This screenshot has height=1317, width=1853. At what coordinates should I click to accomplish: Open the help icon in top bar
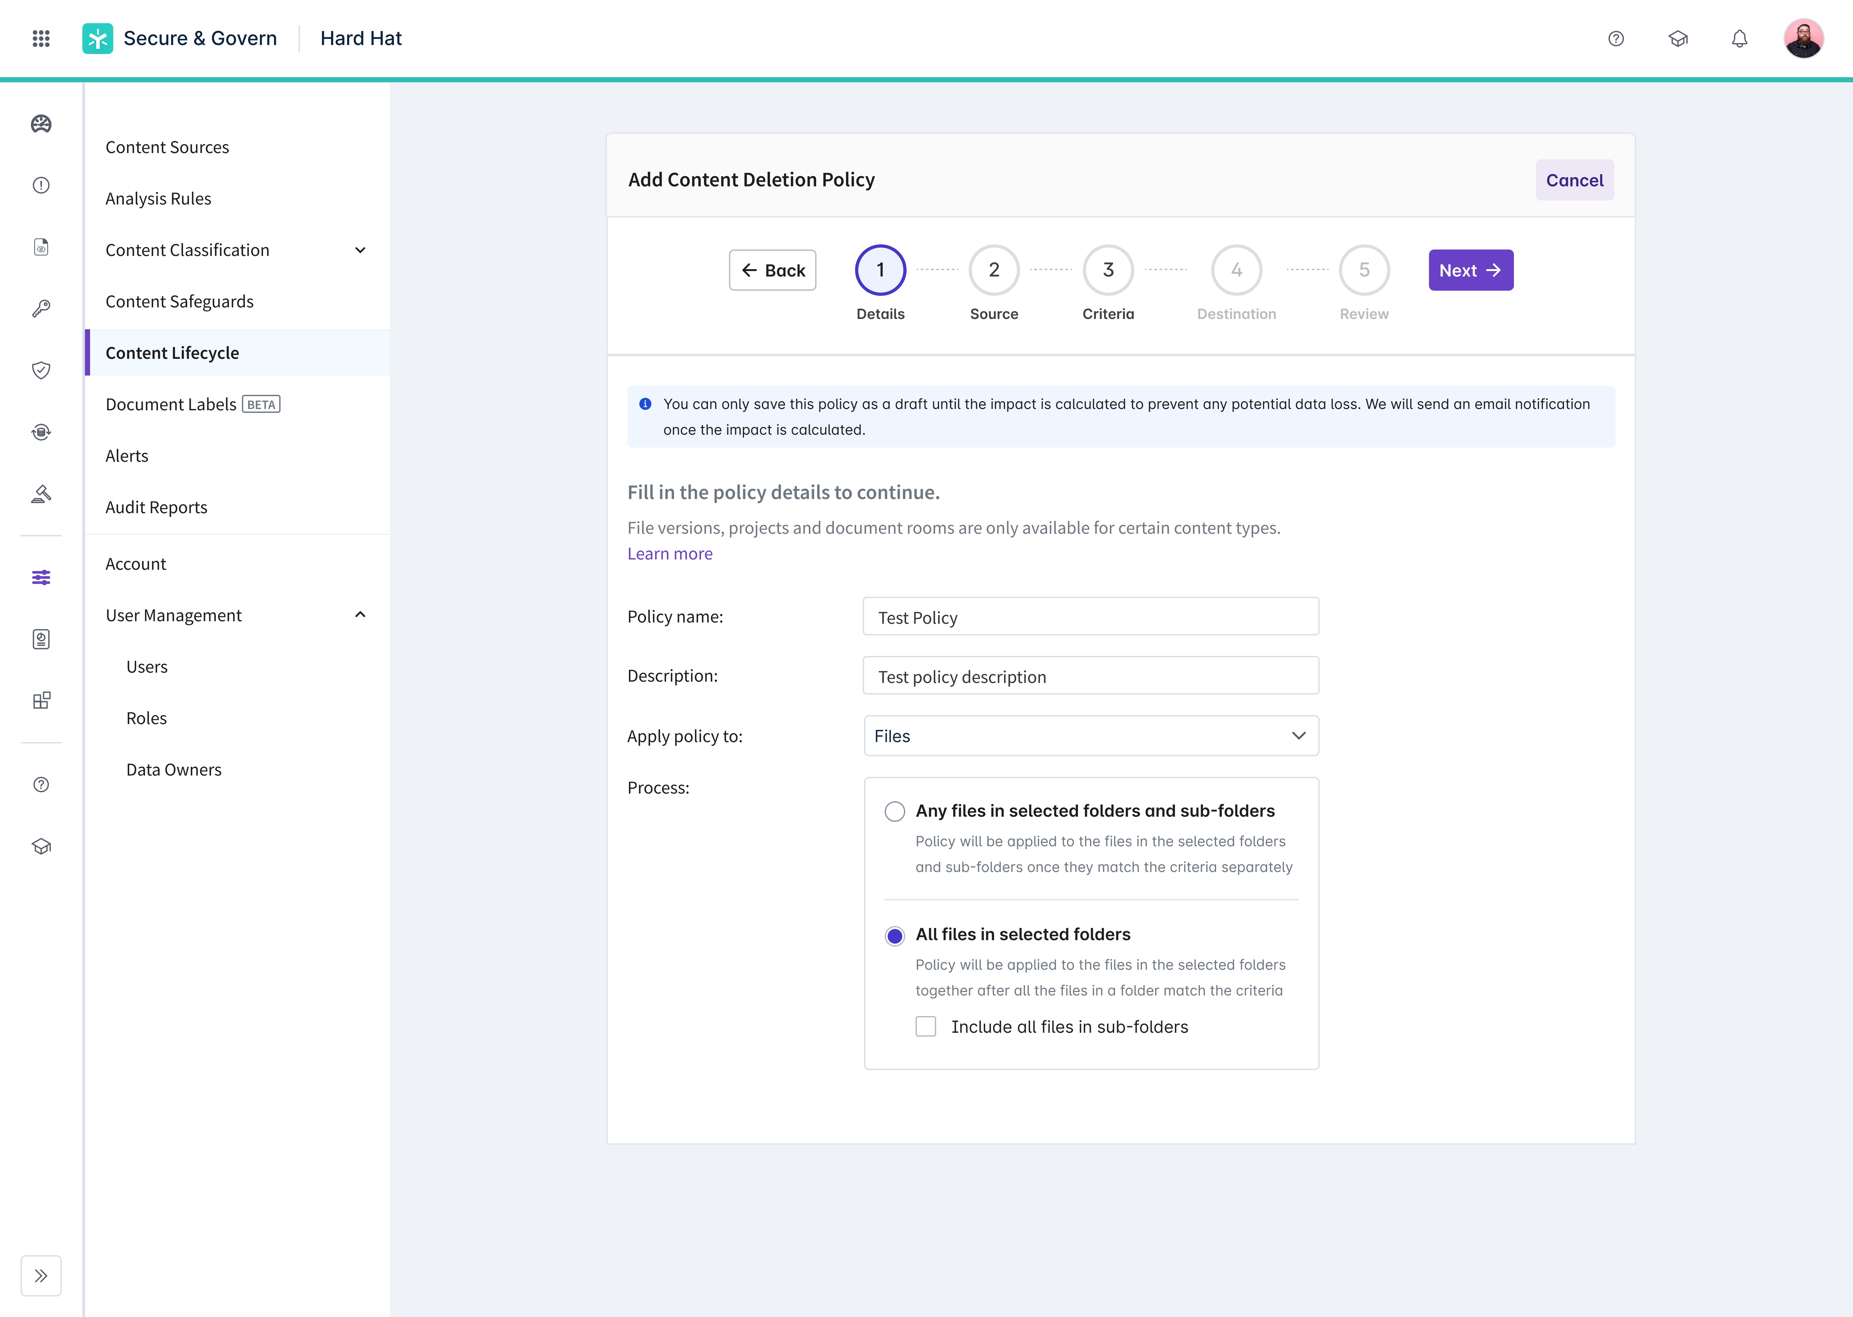(1616, 38)
